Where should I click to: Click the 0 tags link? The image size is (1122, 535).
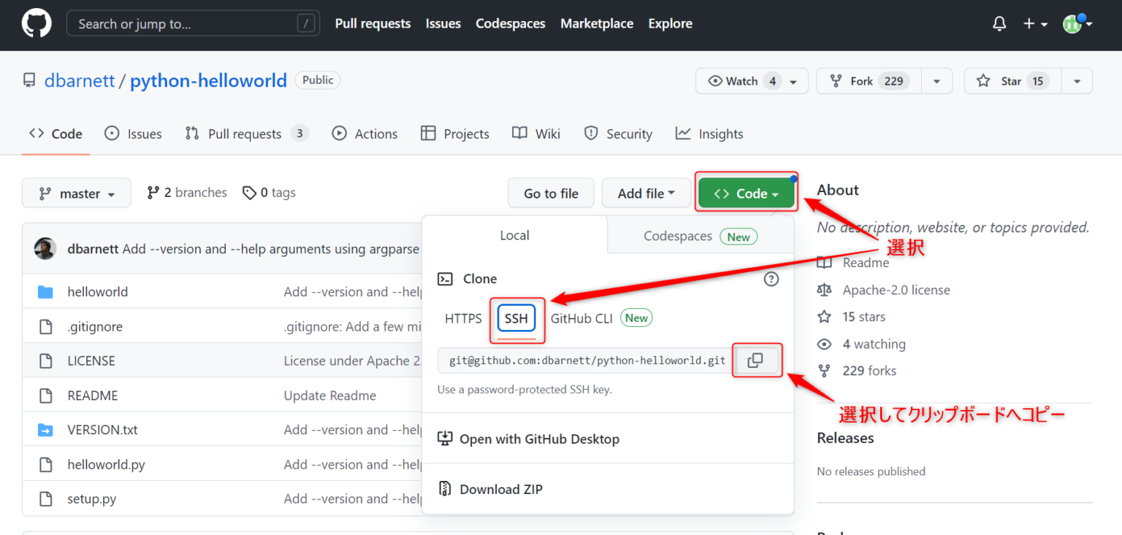(x=270, y=193)
